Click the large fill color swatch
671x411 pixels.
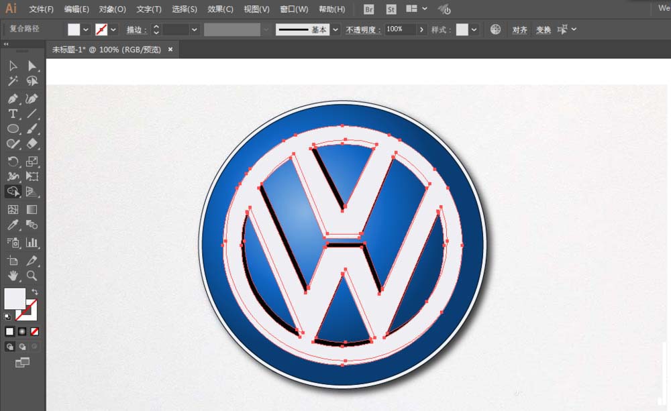tap(15, 298)
